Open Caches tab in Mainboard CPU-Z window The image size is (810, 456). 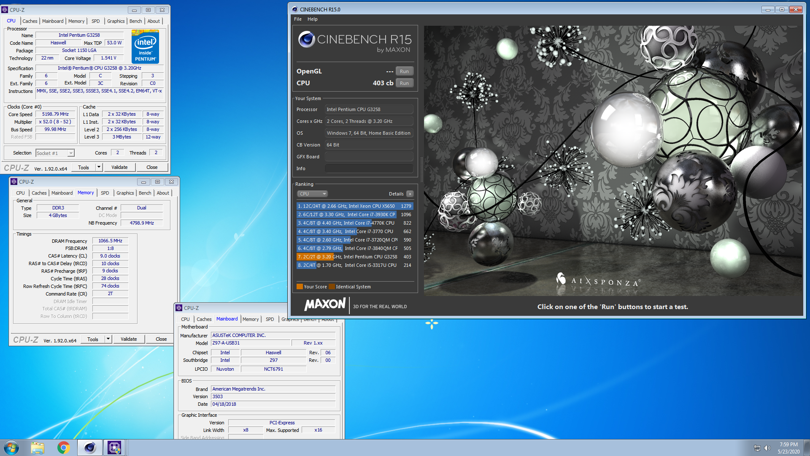click(x=204, y=319)
